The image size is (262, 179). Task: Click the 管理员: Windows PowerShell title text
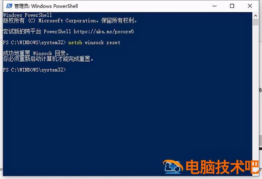coord(46,6)
